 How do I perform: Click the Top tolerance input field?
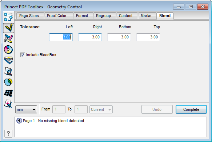click(x=148, y=37)
